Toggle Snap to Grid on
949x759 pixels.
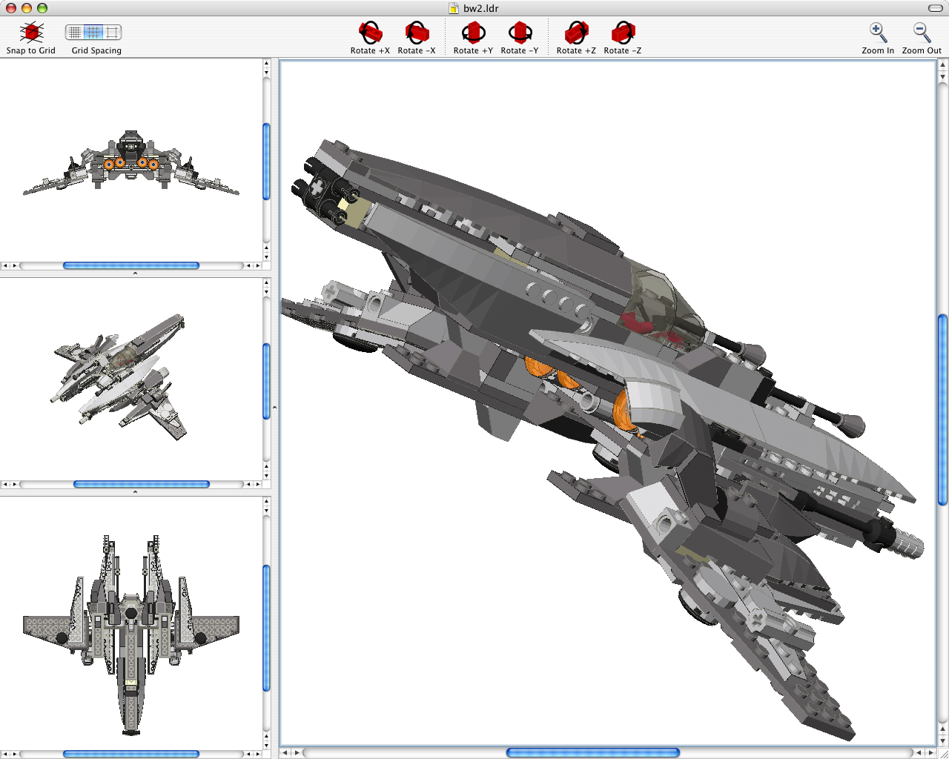coord(30,33)
